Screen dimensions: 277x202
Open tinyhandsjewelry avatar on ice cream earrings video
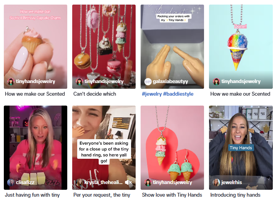click(x=148, y=182)
